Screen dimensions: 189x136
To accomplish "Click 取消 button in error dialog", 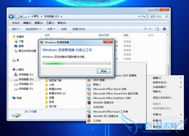I will 104,71.
